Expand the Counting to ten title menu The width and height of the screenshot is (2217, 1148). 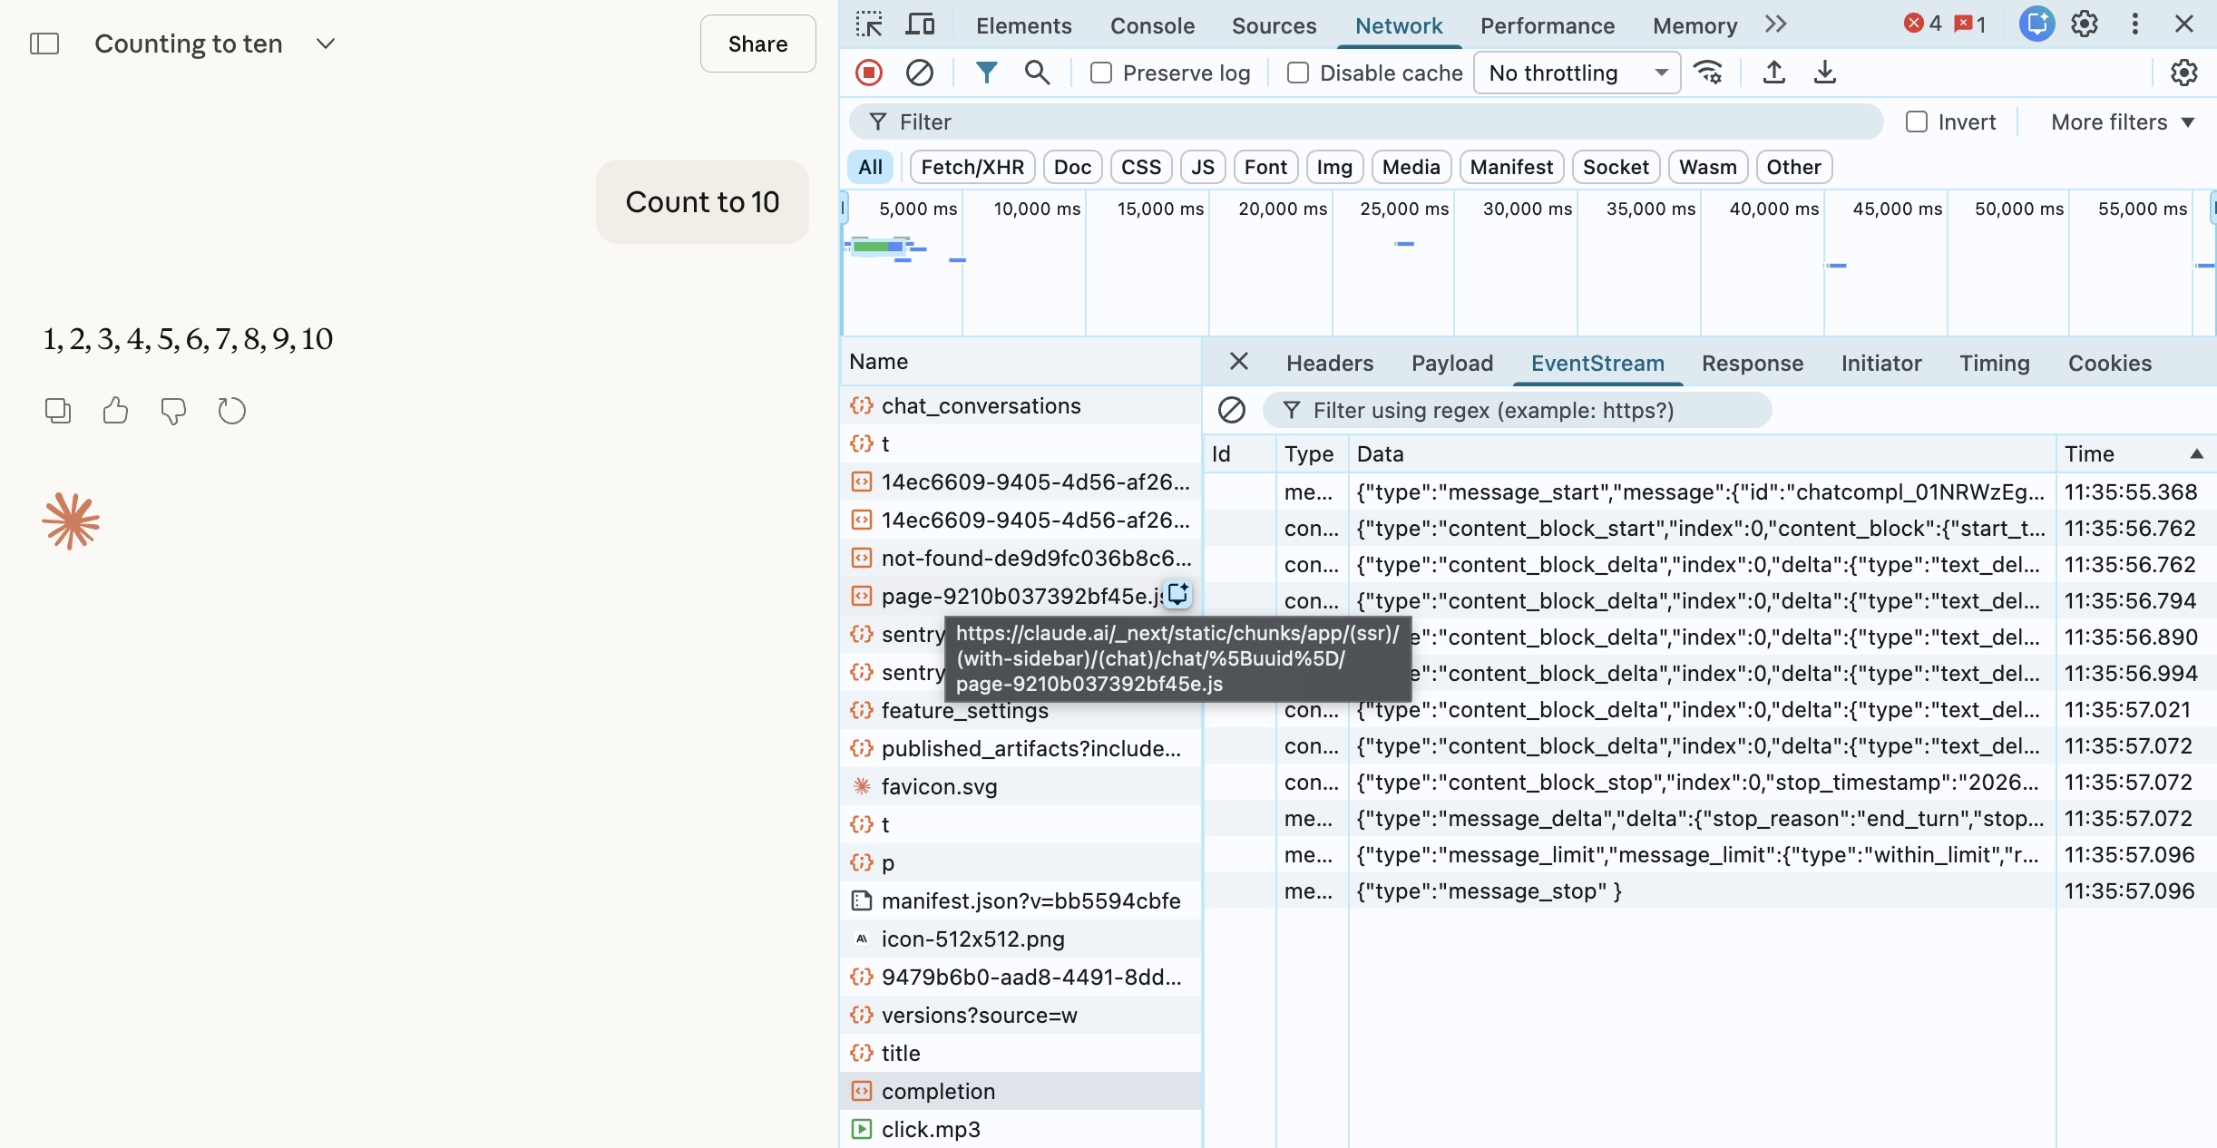[326, 44]
